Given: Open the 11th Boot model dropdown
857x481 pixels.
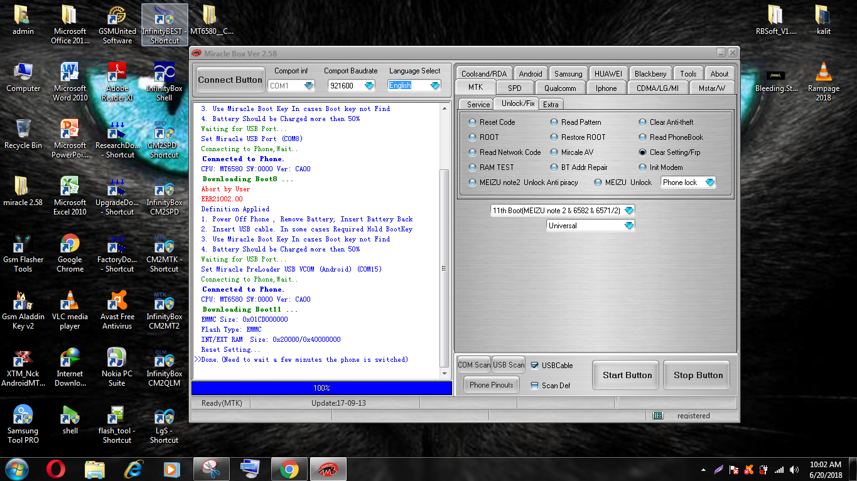Looking at the screenshot, I should click(x=563, y=211).
